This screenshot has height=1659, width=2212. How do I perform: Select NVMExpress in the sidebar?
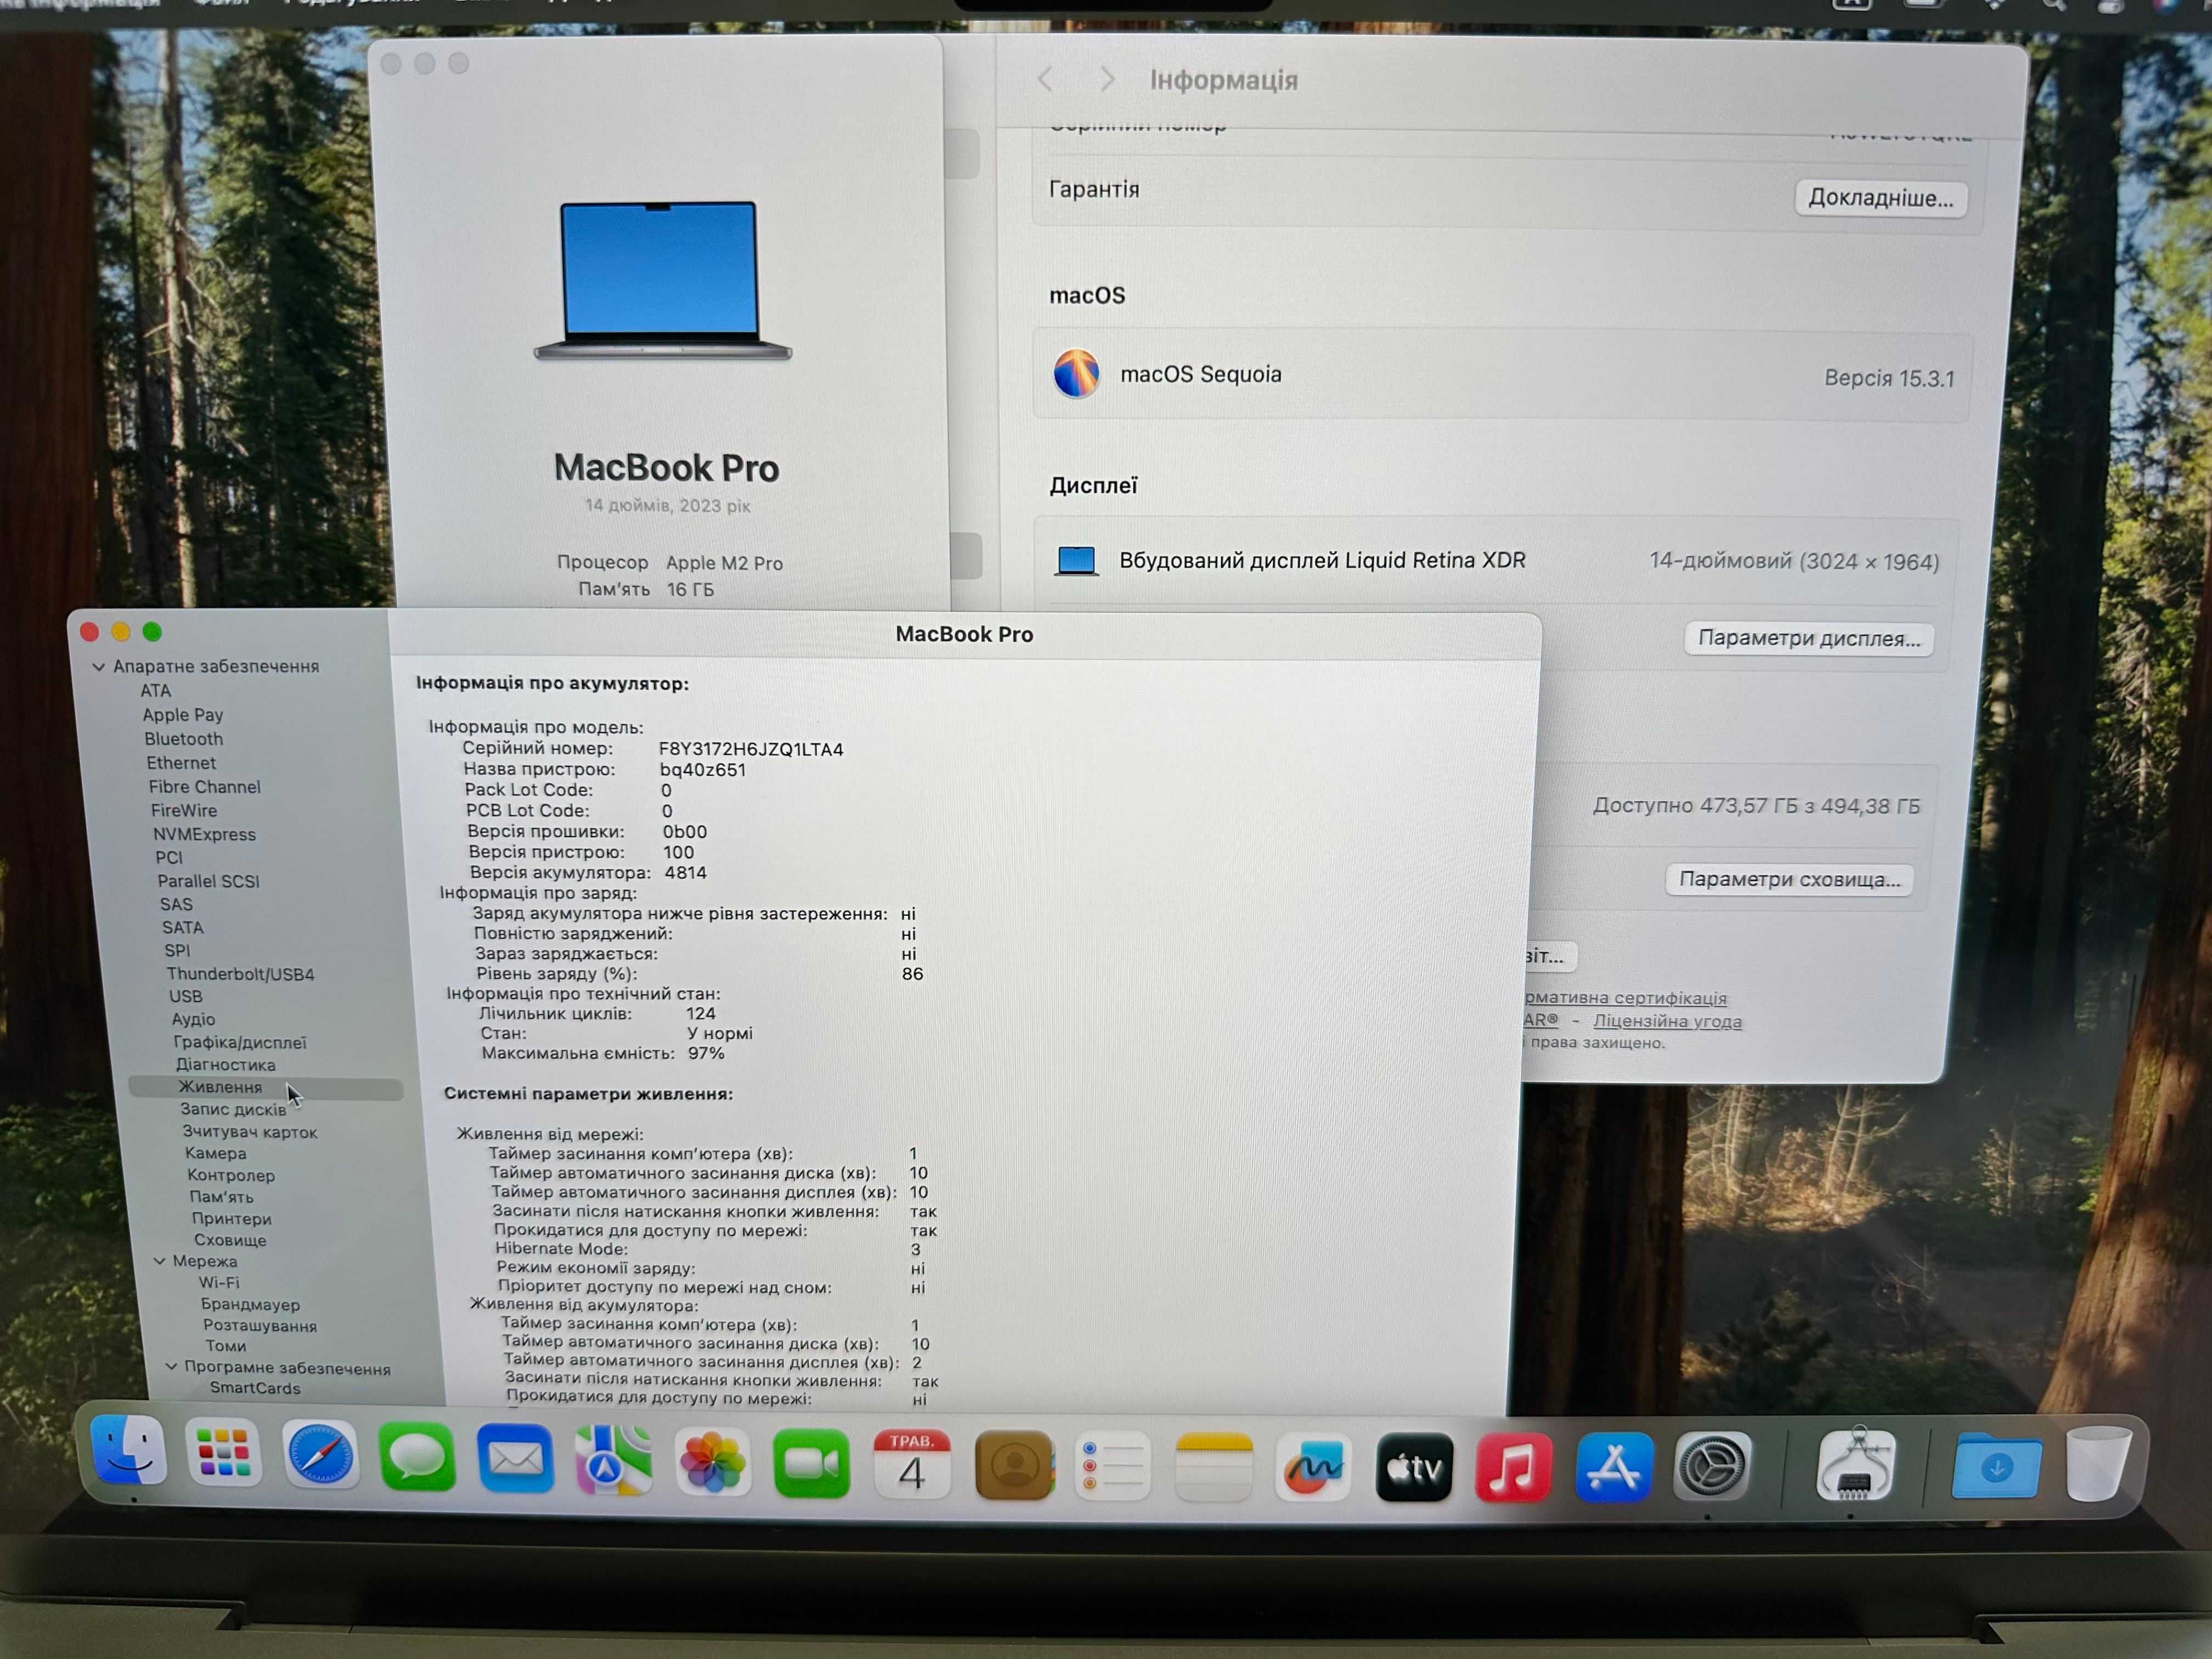(204, 834)
